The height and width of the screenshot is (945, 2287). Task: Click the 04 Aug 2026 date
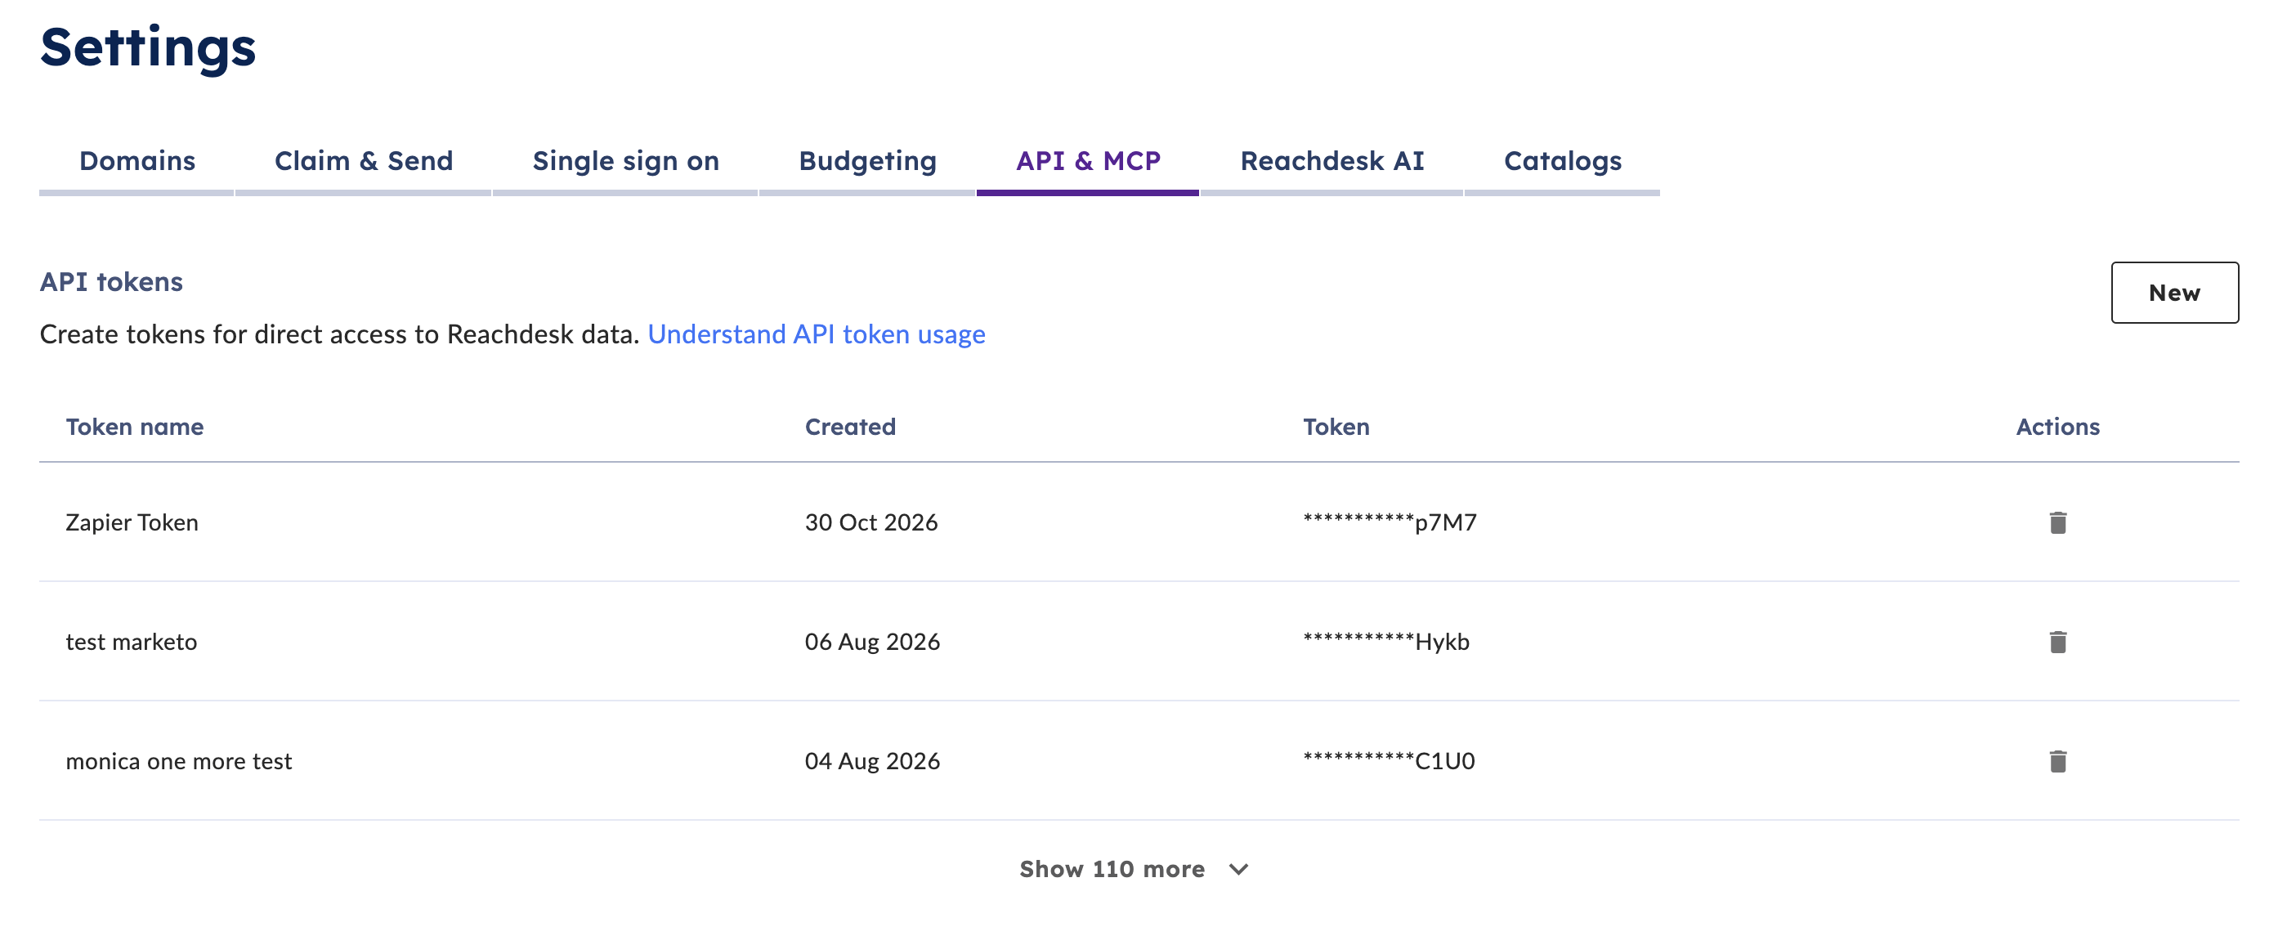tap(872, 761)
